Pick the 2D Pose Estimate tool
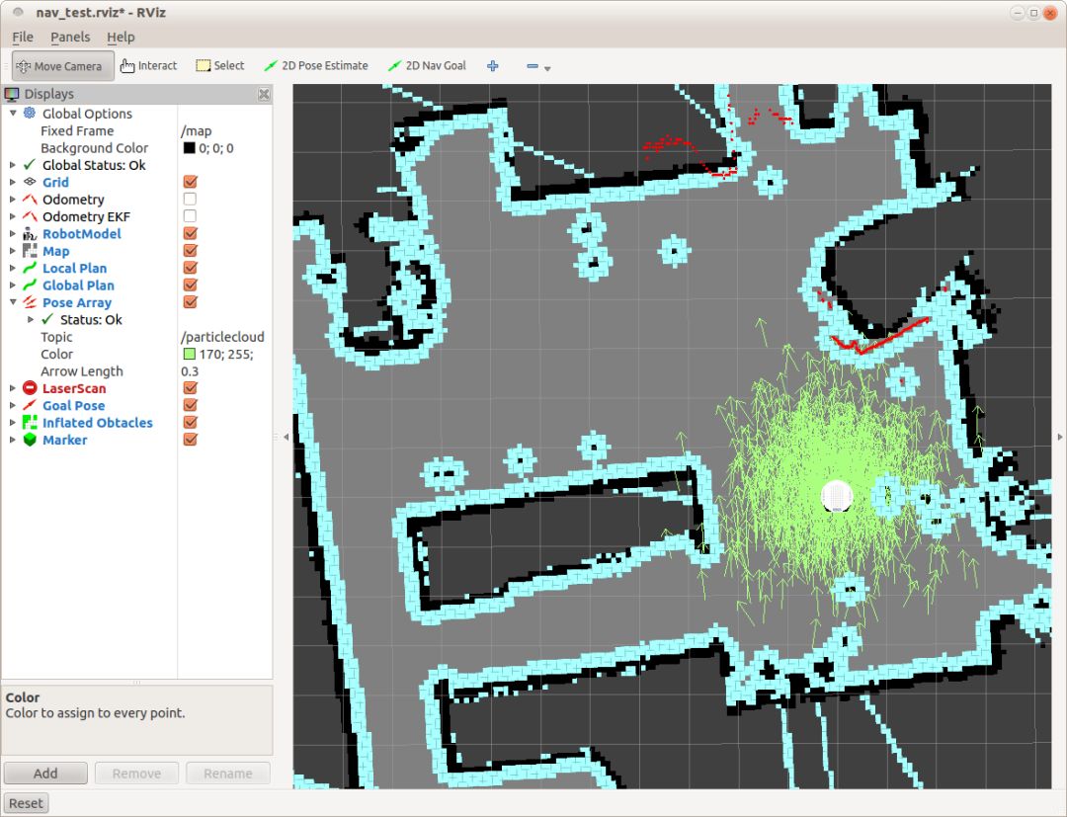The image size is (1067, 817). tap(315, 66)
